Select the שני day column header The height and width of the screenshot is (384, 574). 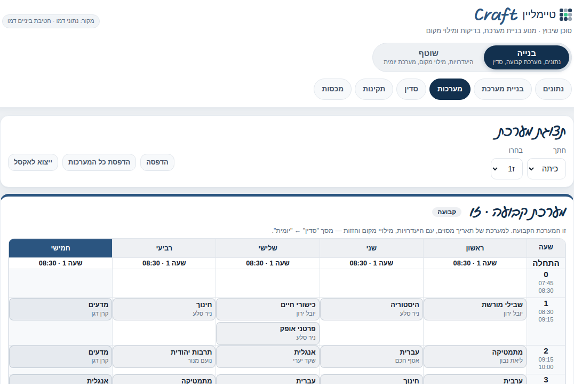tap(371, 248)
